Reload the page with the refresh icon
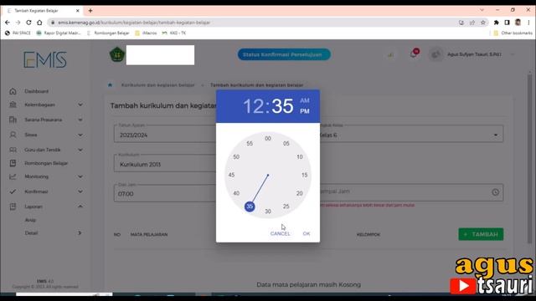 click(x=28, y=23)
